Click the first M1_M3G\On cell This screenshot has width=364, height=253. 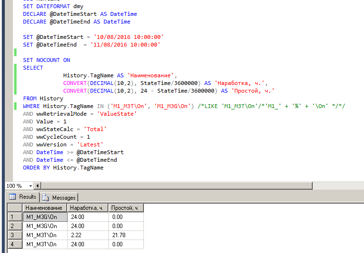(45, 217)
